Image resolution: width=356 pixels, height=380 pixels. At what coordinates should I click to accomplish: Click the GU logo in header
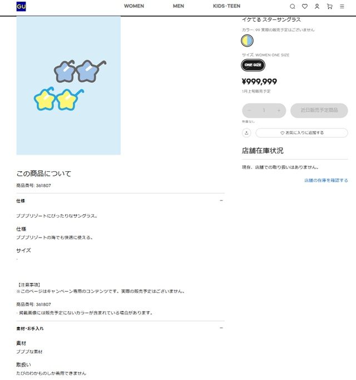(21, 7)
